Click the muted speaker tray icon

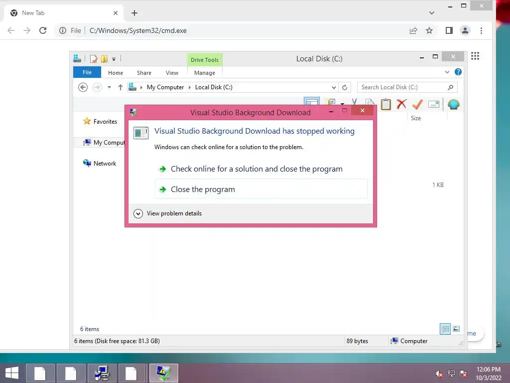pos(439,374)
